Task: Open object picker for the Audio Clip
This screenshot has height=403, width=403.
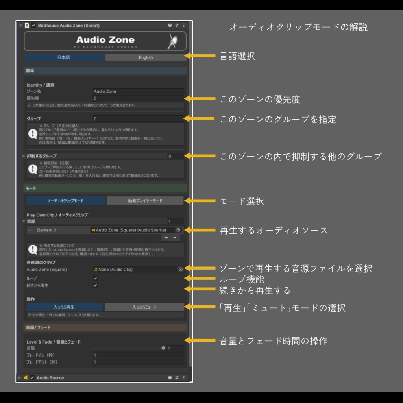Action: 181,269
